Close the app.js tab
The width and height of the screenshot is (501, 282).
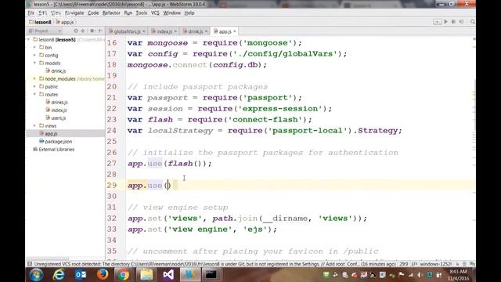pos(235,31)
